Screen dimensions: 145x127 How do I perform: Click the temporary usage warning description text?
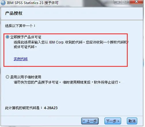(x=67, y=82)
